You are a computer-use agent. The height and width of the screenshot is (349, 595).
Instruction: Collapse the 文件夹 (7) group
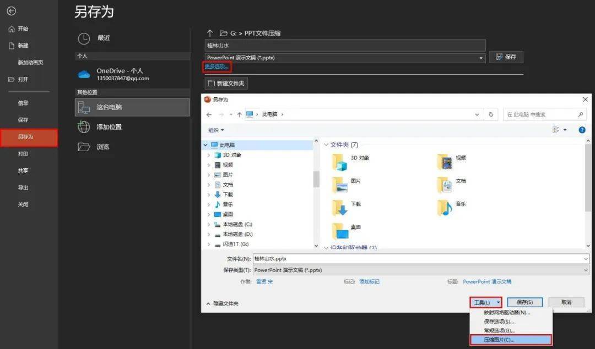(326, 145)
